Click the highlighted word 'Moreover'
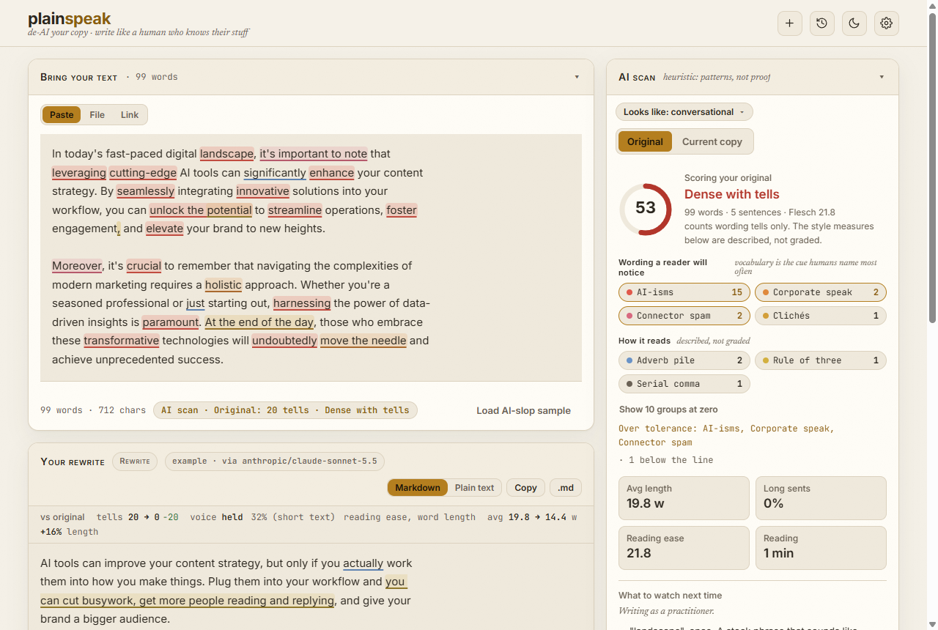Viewport: 938px width, 630px height. [77, 266]
